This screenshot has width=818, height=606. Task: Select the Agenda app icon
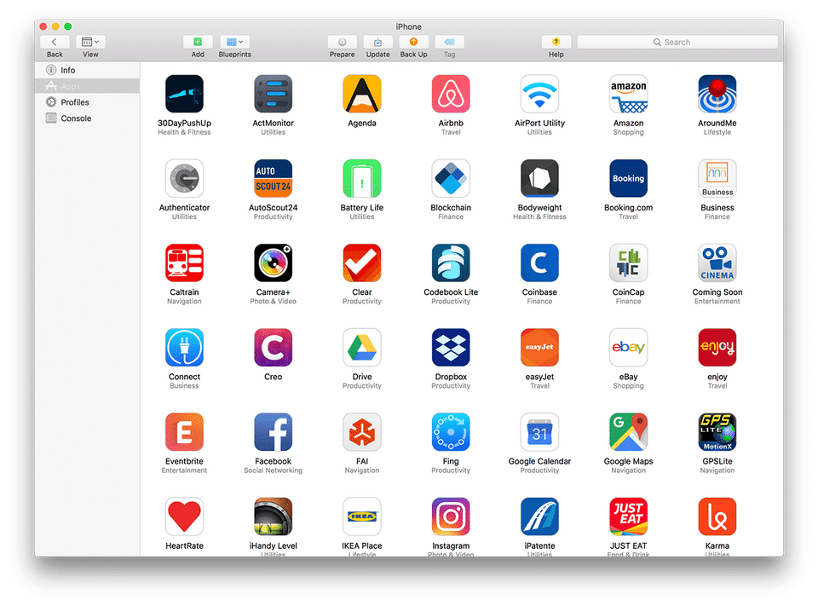tap(362, 94)
